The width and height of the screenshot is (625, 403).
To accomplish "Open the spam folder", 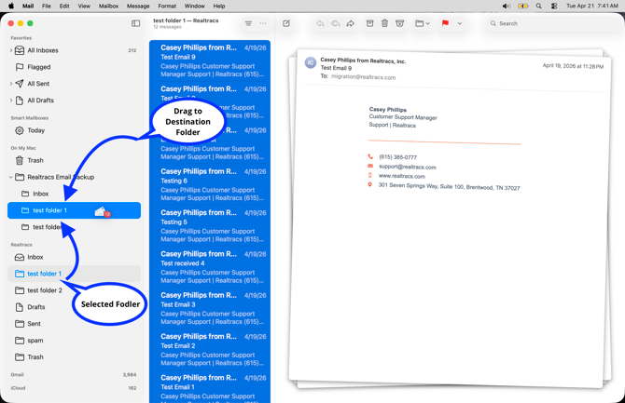I will (x=74, y=341).
